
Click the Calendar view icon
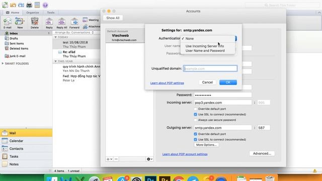[5, 141]
